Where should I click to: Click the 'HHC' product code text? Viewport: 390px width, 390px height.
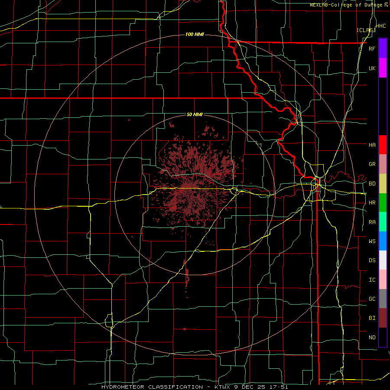tap(381, 26)
